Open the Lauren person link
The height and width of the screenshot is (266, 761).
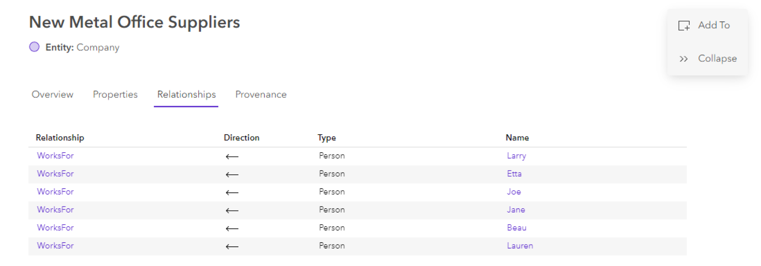pyautogui.click(x=520, y=246)
